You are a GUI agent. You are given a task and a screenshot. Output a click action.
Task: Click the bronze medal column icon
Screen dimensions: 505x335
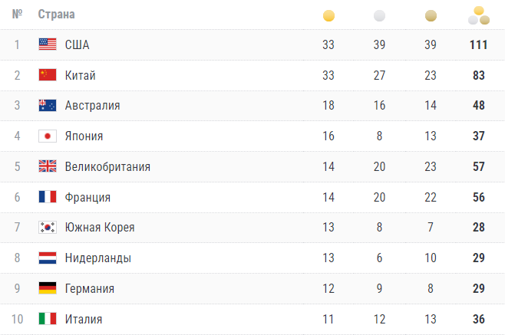click(x=430, y=15)
